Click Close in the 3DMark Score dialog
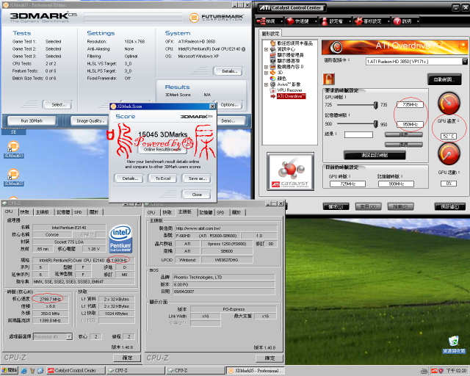470x376 pixels. tap(196, 195)
